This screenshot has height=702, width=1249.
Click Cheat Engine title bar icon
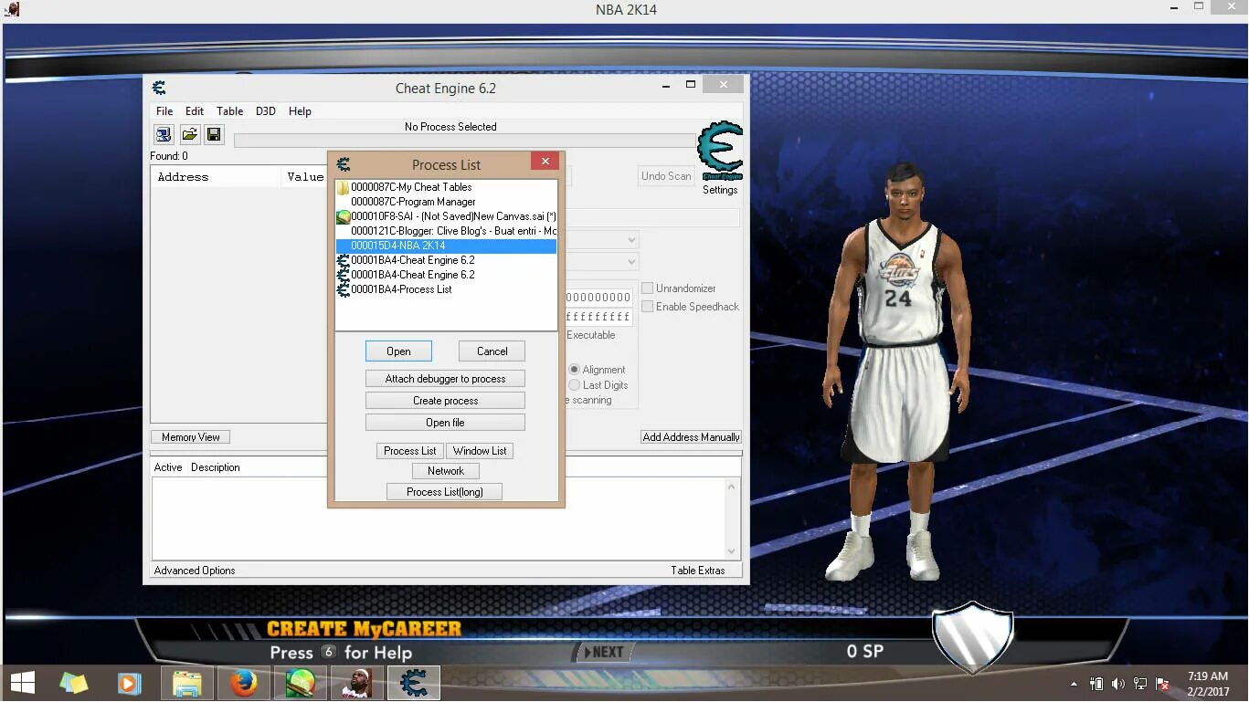pyautogui.click(x=159, y=88)
